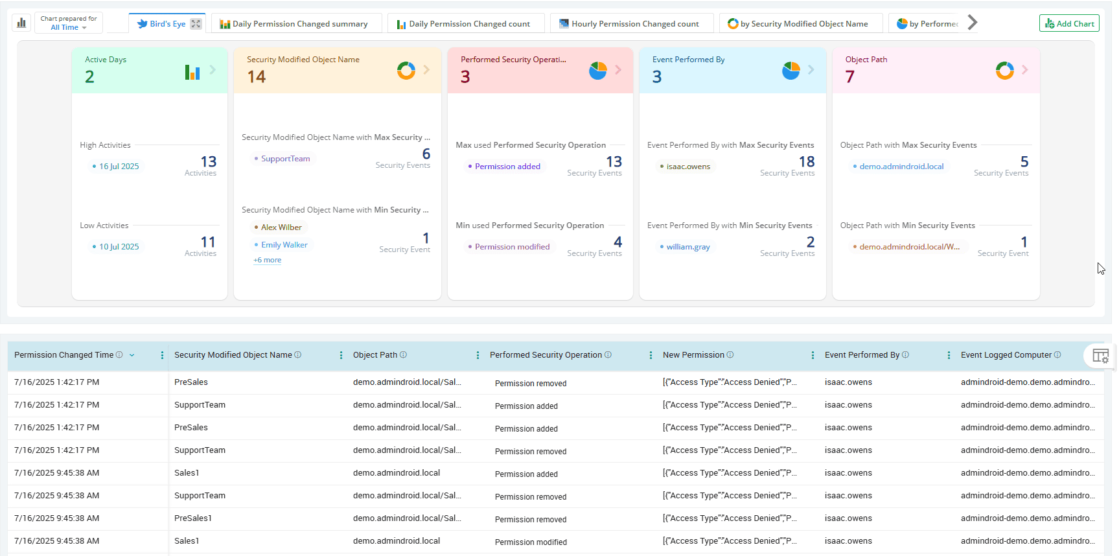Click the Object Path count 7
1119x556 pixels.
[x=850, y=76]
